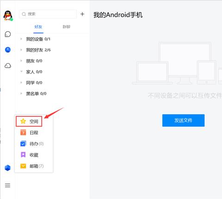Open the hamburger main menu icon

[x=7, y=185]
